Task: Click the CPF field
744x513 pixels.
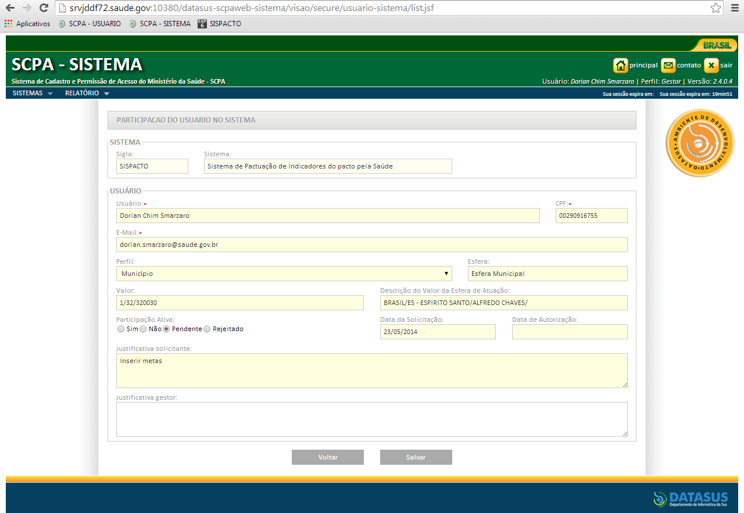Action: (x=592, y=216)
